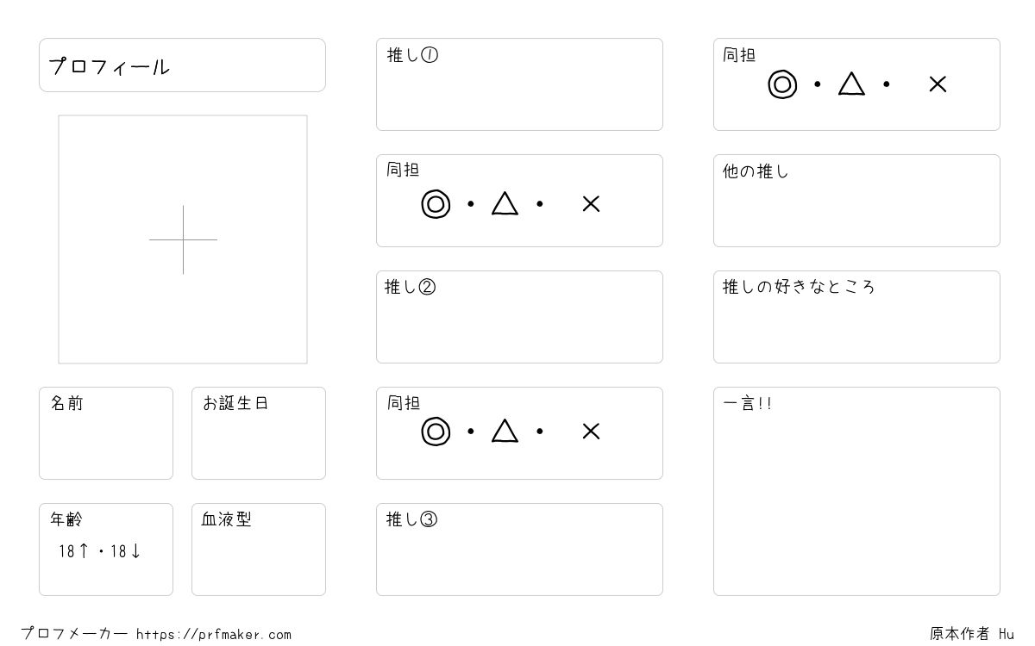This screenshot has height=646, width=1035.
Task: Click the 他の推し box
Action: 856,201
